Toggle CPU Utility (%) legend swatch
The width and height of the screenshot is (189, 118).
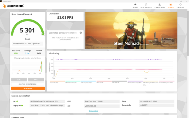[120, 81]
